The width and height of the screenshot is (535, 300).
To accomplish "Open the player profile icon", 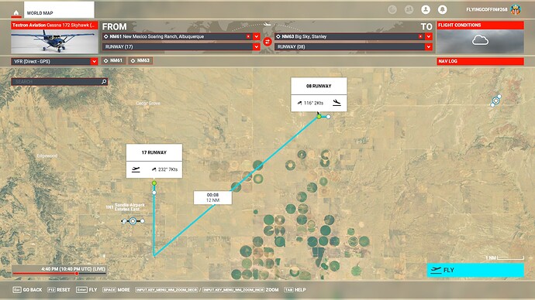I will tap(426, 9).
